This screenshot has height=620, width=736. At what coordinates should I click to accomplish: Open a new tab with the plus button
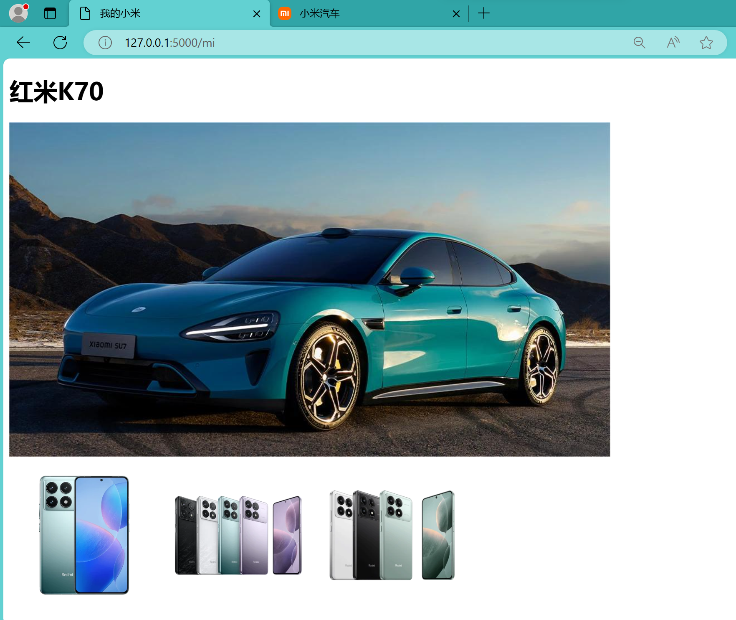(x=484, y=13)
